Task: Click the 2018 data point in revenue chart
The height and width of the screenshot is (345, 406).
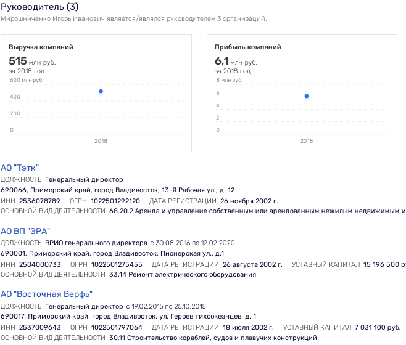Action: [x=101, y=91]
